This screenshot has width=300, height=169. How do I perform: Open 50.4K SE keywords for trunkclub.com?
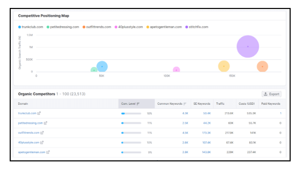(x=207, y=113)
